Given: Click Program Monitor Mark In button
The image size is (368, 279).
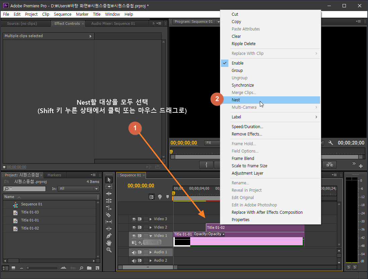Looking at the screenshot, I should [206, 165].
